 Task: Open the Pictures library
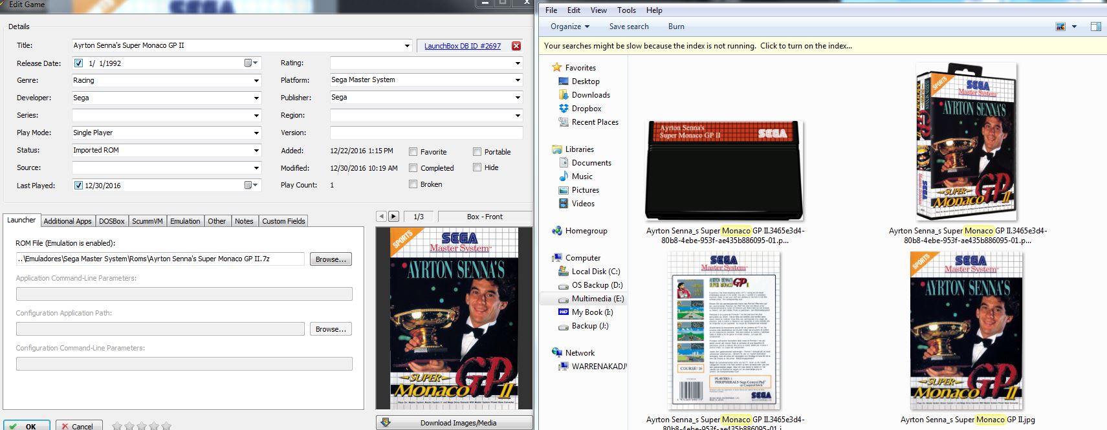(x=585, y=190)
